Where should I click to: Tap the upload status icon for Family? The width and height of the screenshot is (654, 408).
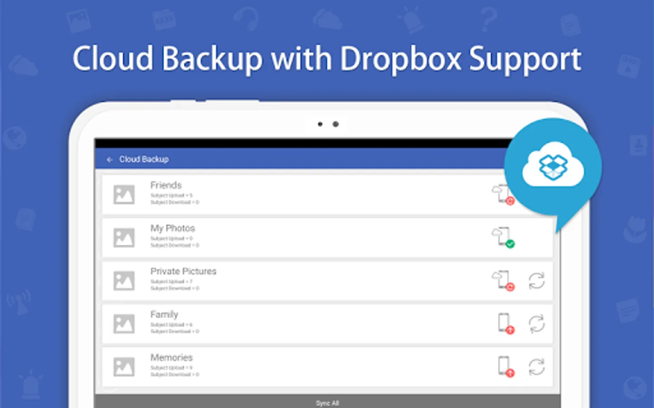[x=506, y=324]
